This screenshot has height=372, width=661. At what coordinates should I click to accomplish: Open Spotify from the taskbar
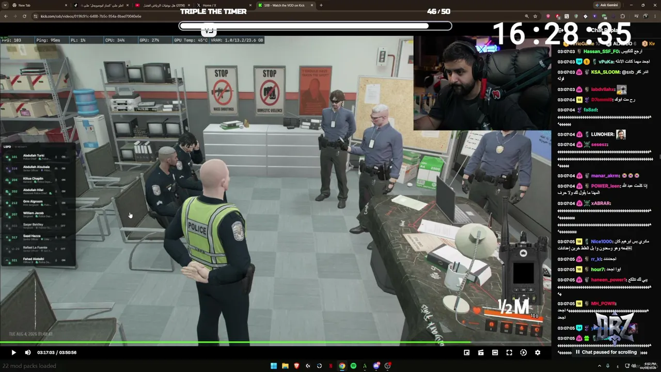[353, 366]
